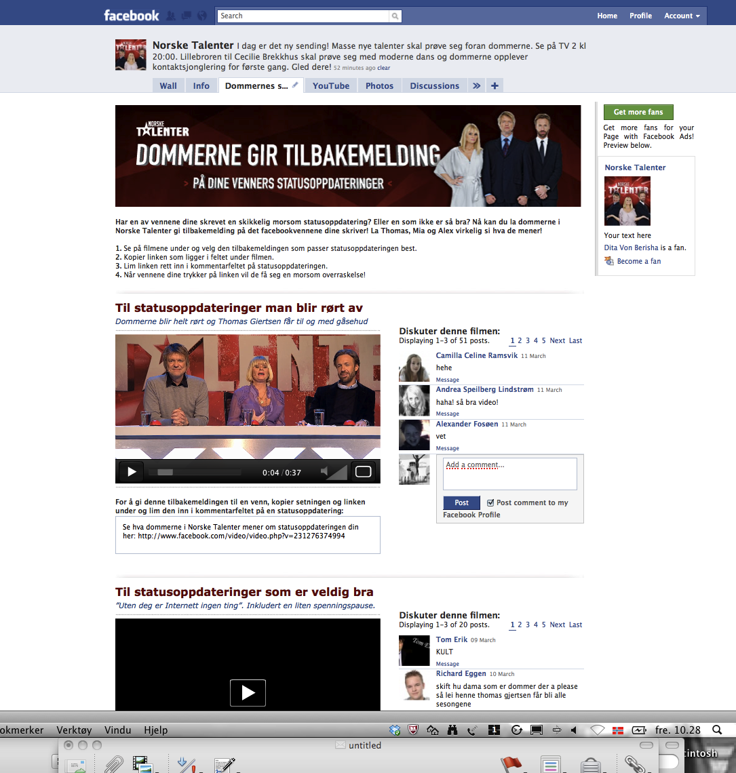Screen dimensions: 736x773
Task: Click the Dommerne gir tilbakemelding banner image
Action: tap(348, 156)
